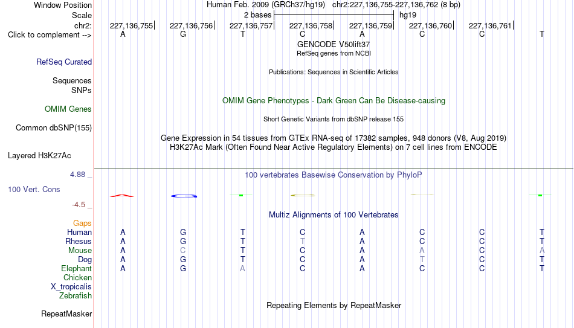Click the GENCODE V50lift37 track title

pyautogui.click(x=334, y=44)
